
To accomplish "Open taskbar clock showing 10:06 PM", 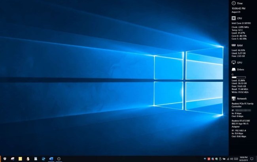I will coord(244,159).
